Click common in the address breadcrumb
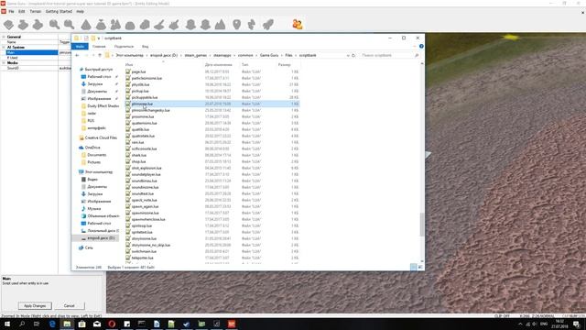The height and width of the screenshot is (330, 586). click(245, 55)
